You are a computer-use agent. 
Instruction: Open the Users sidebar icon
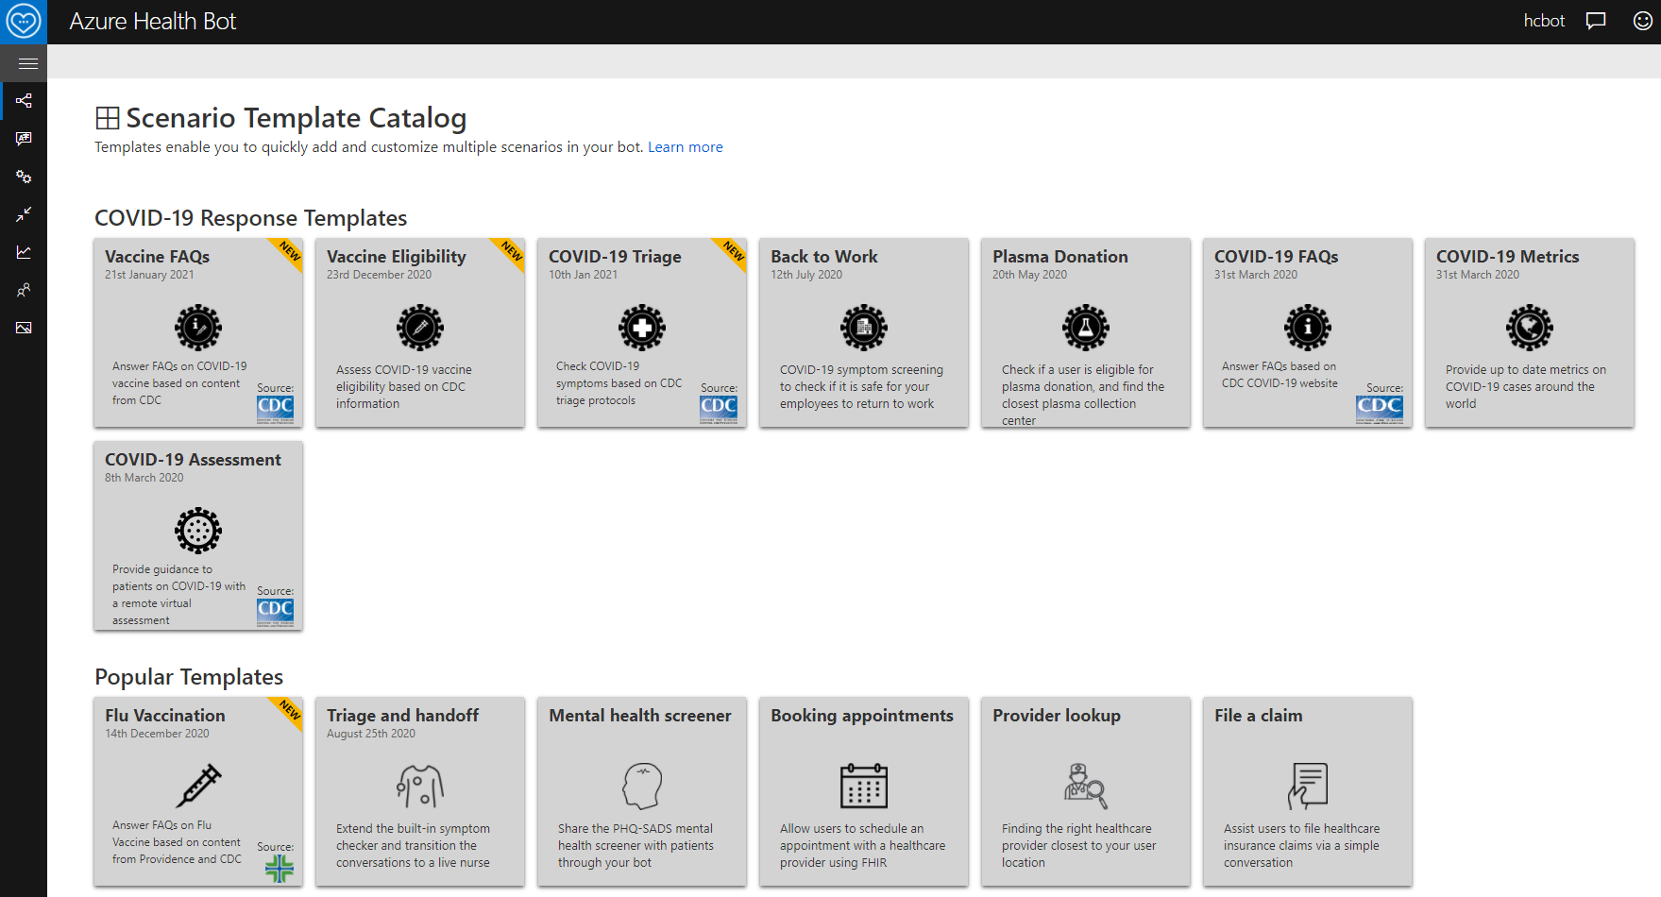tap(24, 290)
